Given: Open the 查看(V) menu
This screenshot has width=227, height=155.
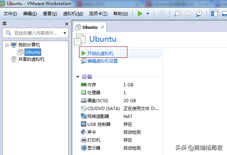Looking at the screenshot, I should (50, 14).
